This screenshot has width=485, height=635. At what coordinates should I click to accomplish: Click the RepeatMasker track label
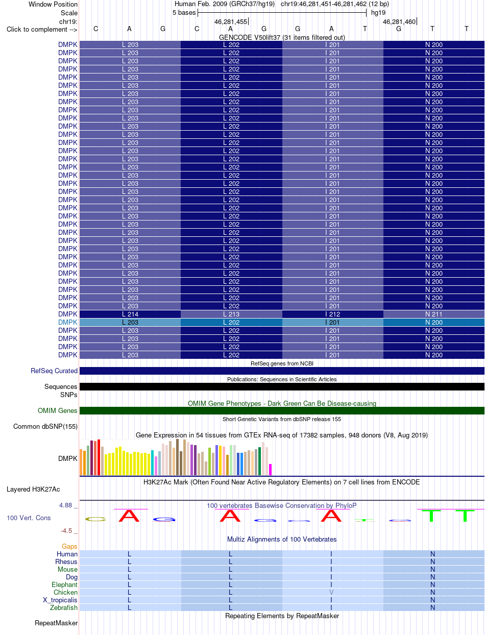tap(56, 623)
